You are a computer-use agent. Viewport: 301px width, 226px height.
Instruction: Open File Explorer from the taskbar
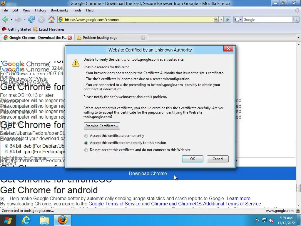point(44,220)
